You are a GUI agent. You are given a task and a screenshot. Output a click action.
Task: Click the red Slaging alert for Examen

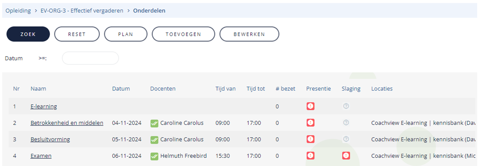coord(346,155)
